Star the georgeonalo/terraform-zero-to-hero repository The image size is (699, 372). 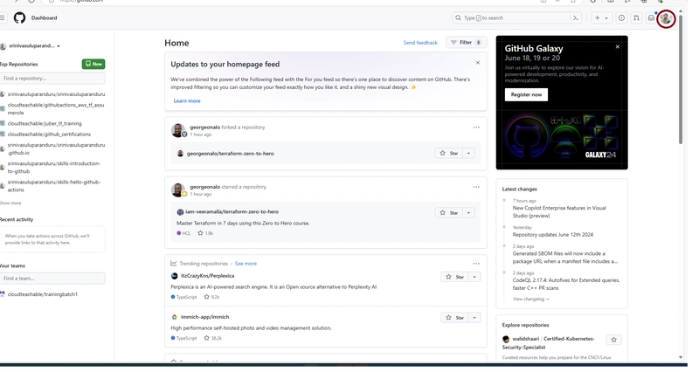click(448, 153)
